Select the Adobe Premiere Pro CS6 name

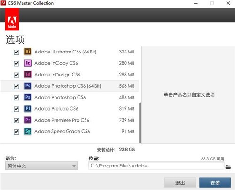(62, 120)
